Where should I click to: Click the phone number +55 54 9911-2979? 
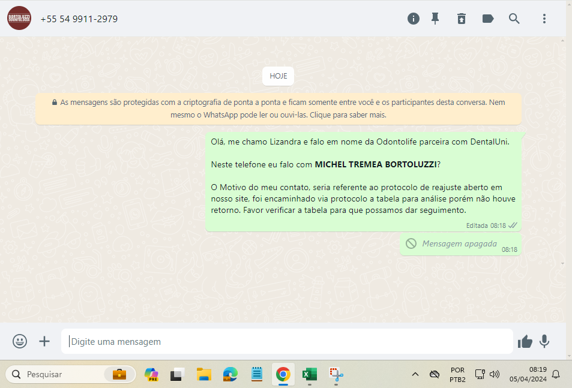pos(79,19)
